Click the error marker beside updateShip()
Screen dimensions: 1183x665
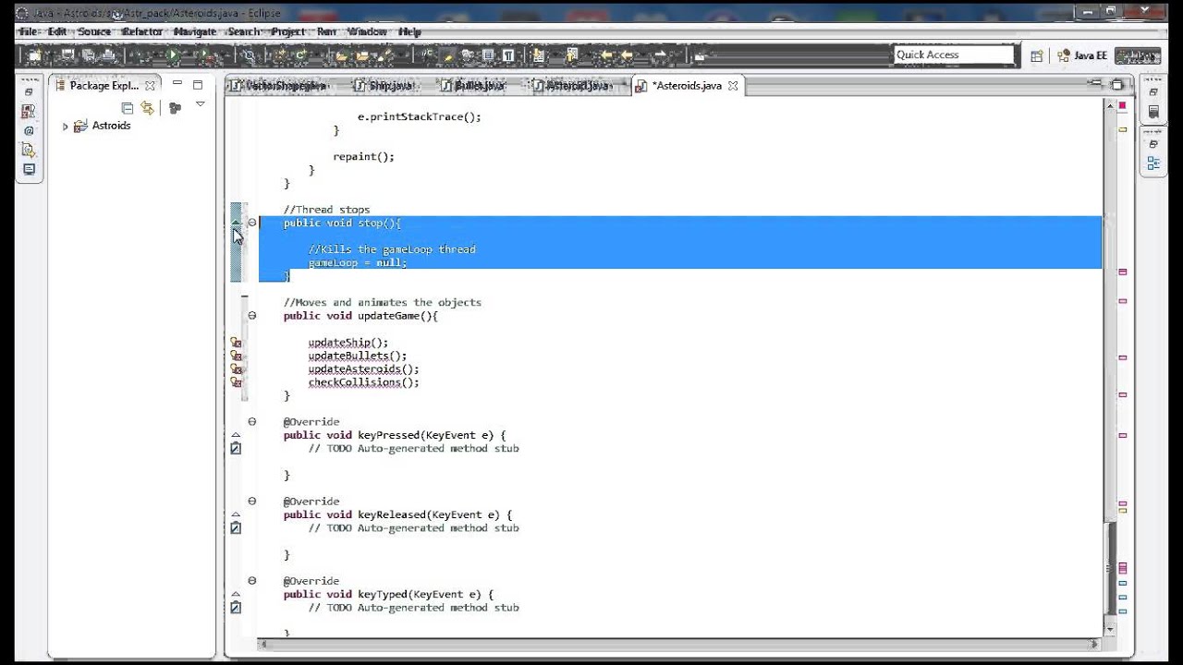236,343
